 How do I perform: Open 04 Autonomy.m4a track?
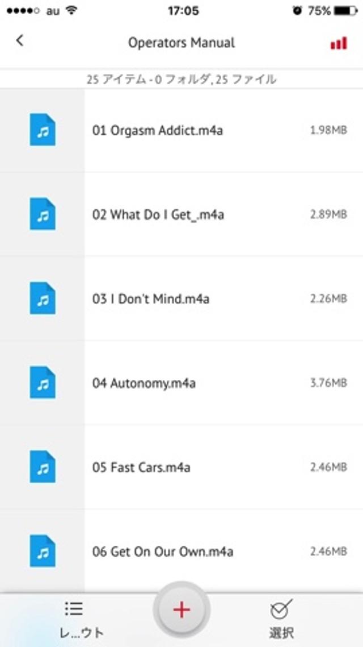point(144,383)
